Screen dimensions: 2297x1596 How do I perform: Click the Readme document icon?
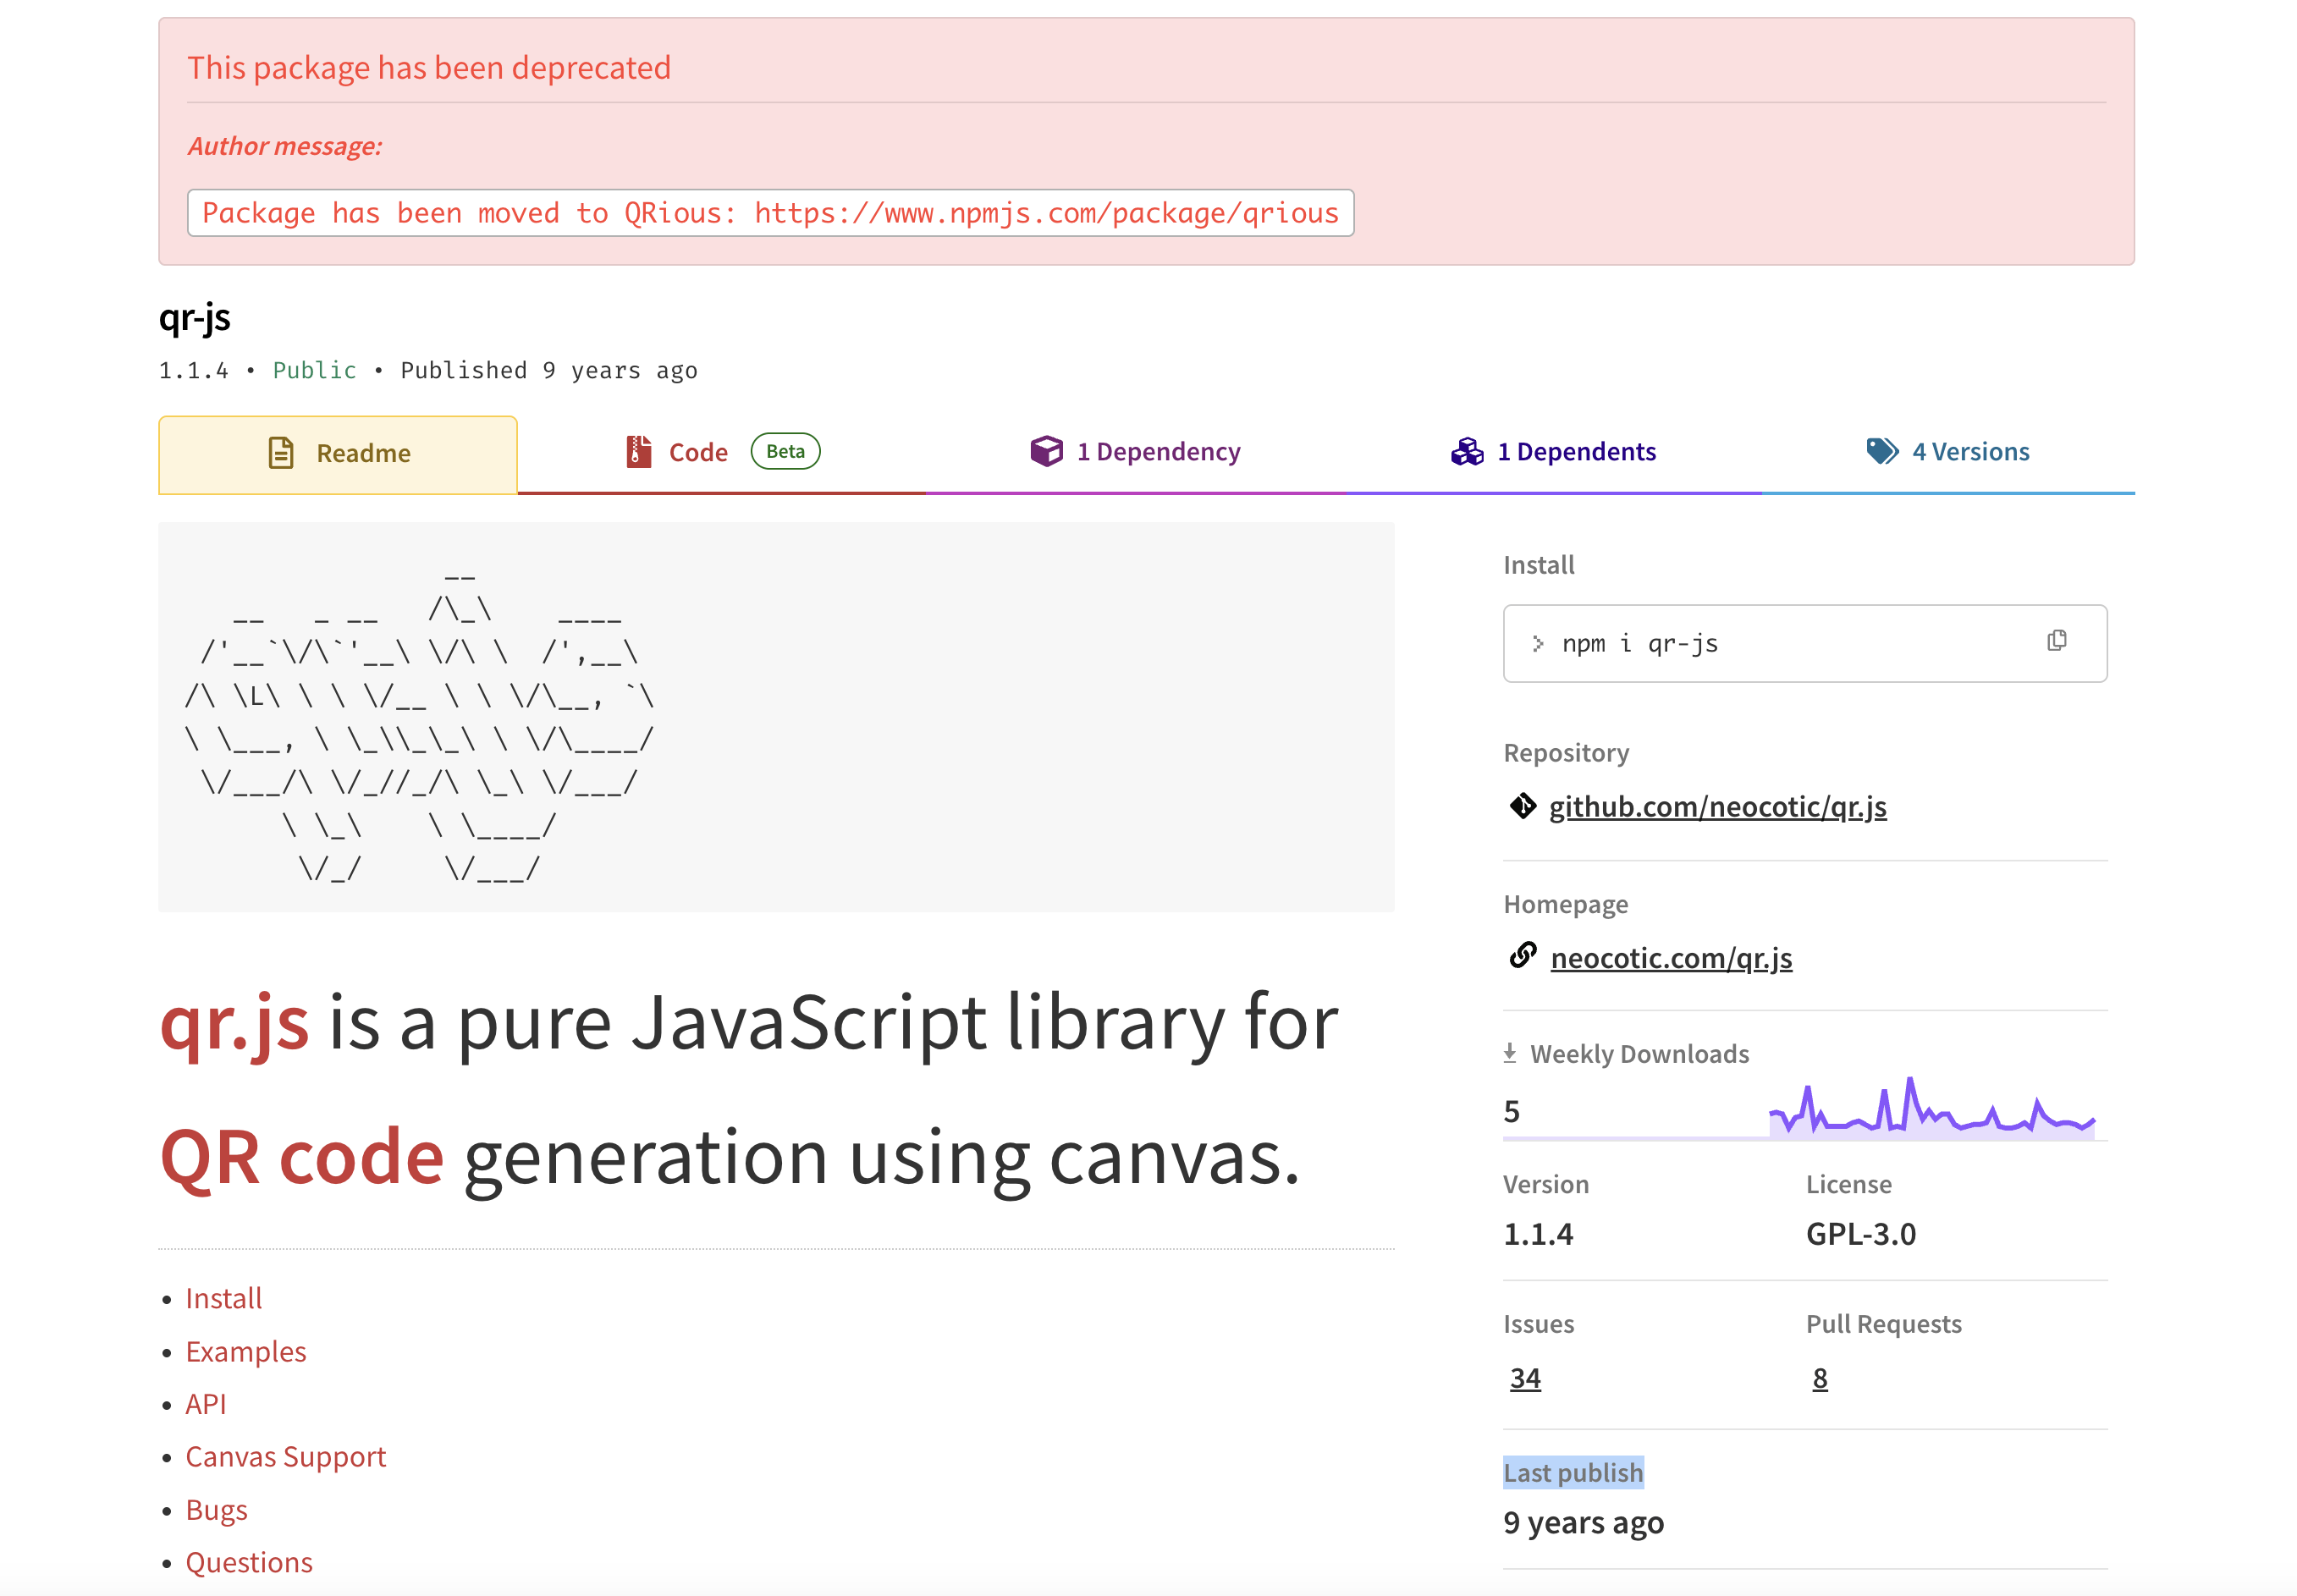(281, 453)
